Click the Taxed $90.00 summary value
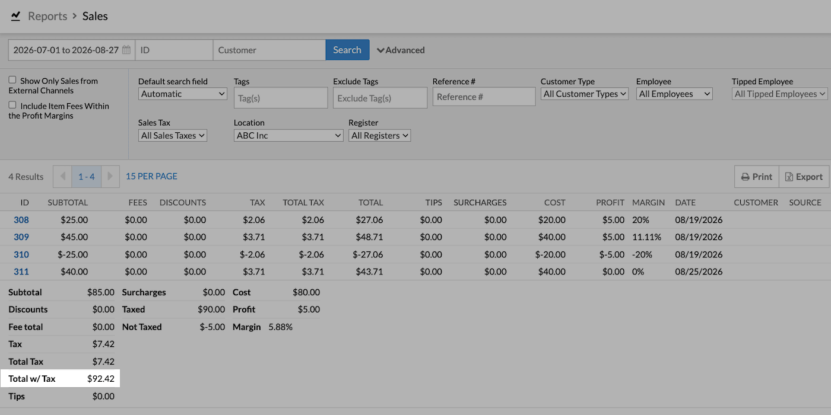 coord(211,309)
